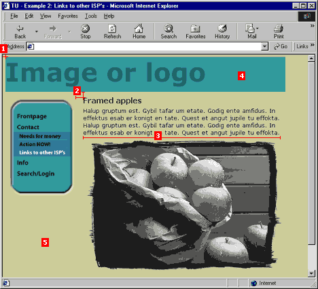Screen dimensions: 318x289
Task: Open the Tools menu
Action: 91,16
